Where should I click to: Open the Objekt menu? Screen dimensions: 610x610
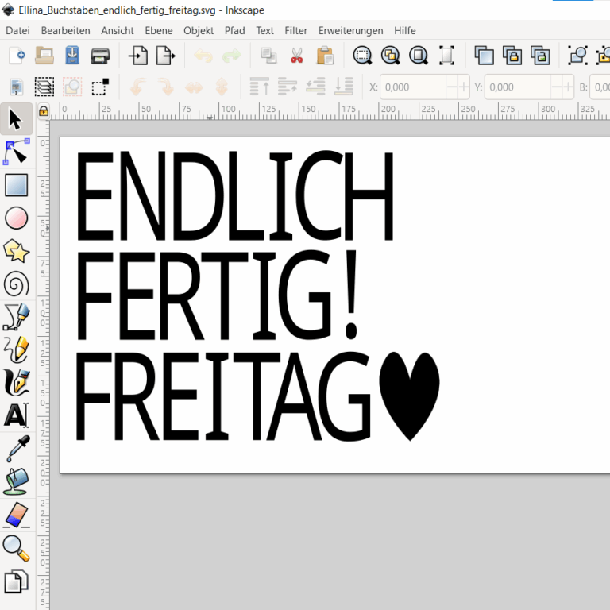tap(199, 30)
